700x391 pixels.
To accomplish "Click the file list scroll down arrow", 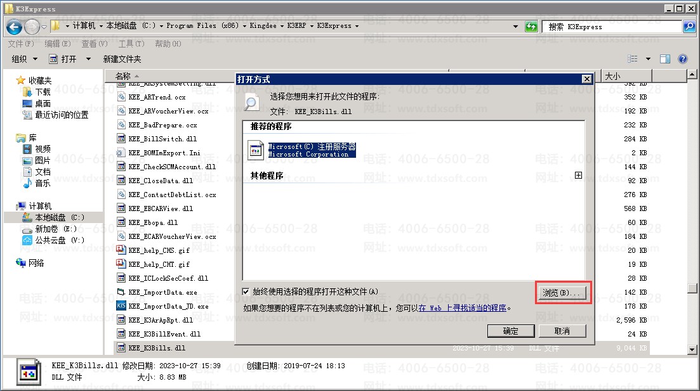I will point(692,350).
